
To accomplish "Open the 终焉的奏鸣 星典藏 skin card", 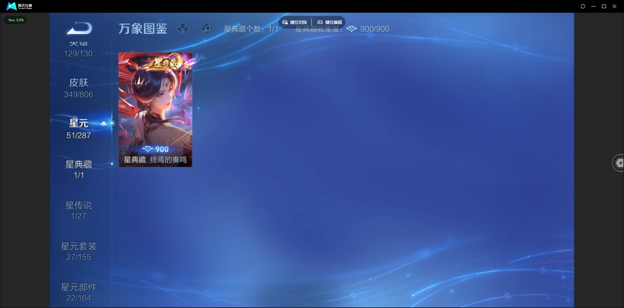I will coord(155,110).
